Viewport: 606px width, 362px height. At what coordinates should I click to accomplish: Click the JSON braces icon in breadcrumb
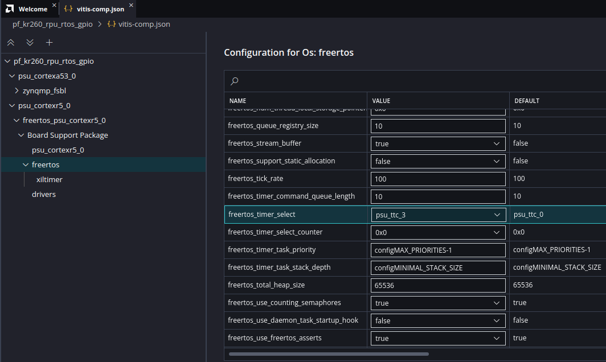[112, 24]
